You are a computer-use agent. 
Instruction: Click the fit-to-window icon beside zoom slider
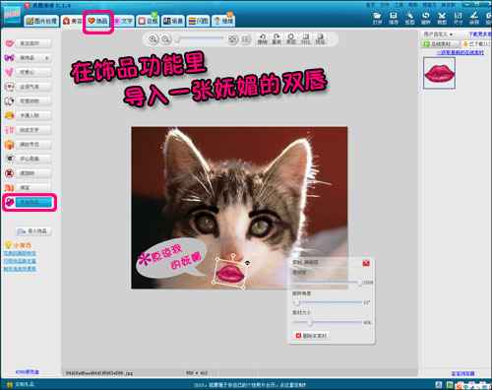pyautogui.click(x=232, y=39)
